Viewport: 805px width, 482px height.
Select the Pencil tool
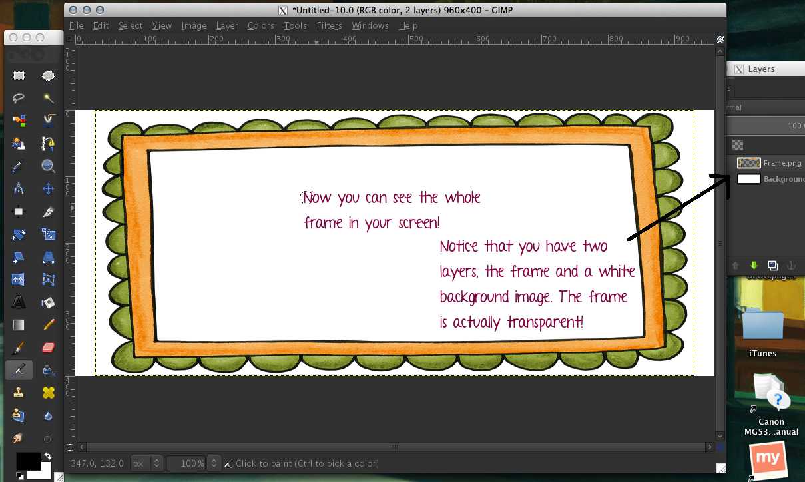pos(48,325)
